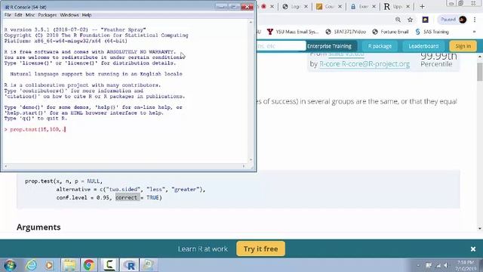
Task: Open the Windows menu in R Console
Action: click(69, 15)
